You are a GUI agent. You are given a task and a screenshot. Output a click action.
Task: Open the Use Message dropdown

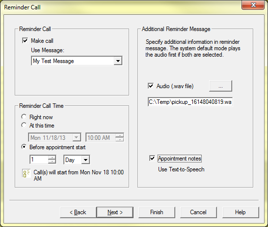[x=118, y=61]
